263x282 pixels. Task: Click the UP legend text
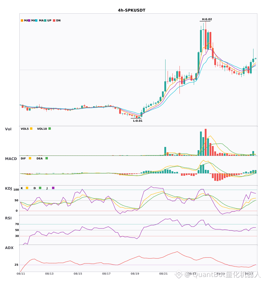pyautogui.click(x=49, y=20)
